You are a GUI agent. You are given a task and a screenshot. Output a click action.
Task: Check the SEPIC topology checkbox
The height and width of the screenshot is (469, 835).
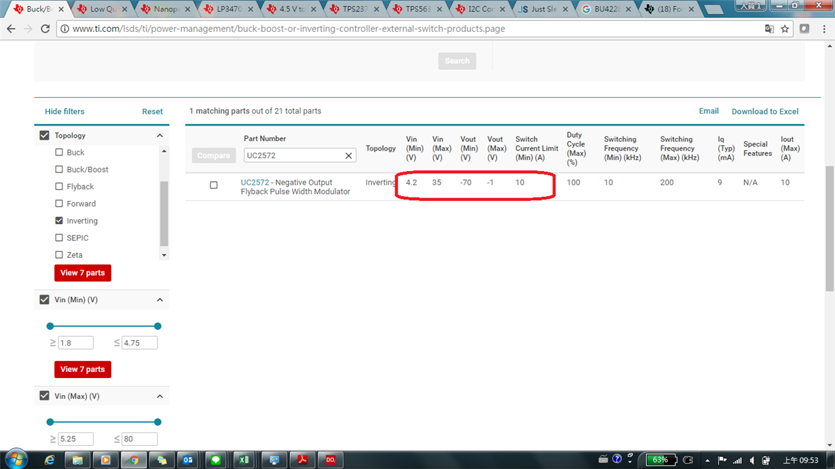(x=59, y=238)
